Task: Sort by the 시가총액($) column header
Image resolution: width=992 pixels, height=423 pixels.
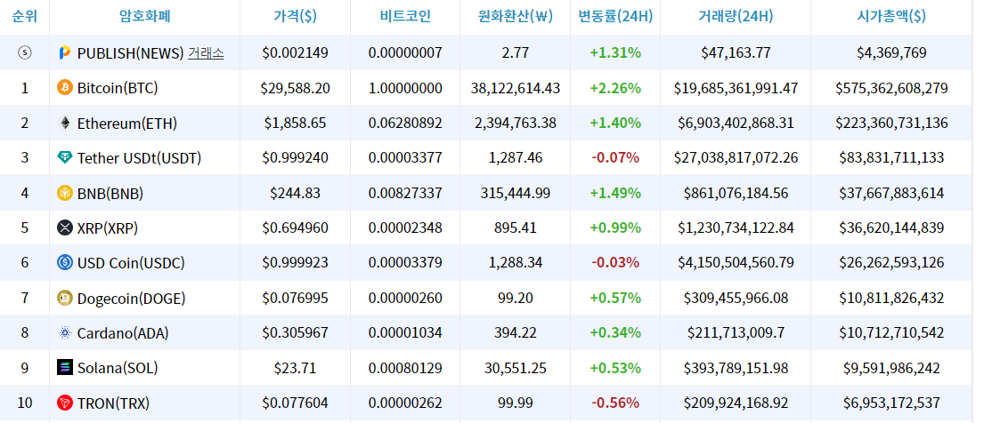Action: pyautogui.click(x=891, y=16)
